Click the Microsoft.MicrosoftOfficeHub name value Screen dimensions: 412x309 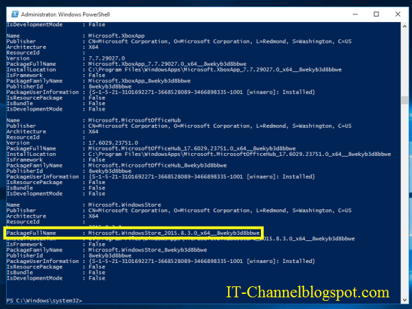(x=135, y=120)
